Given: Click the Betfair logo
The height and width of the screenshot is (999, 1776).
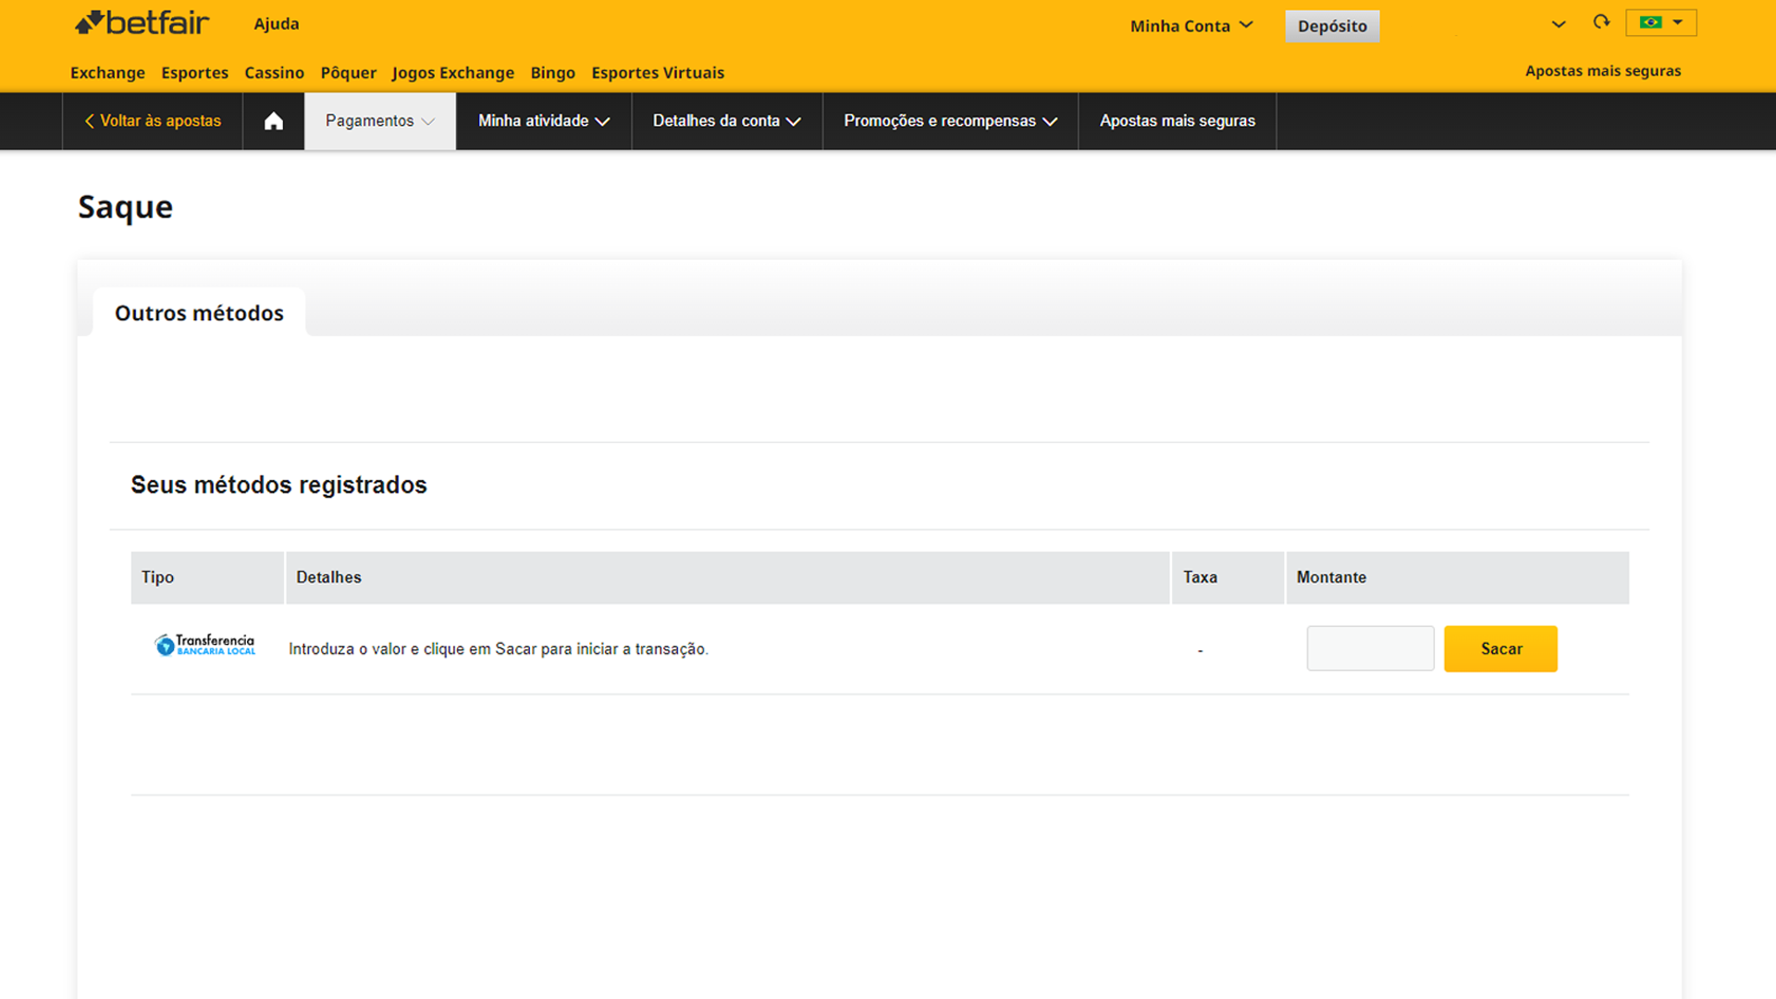Looking at the screenshot, I should click(x=142, y=23).
